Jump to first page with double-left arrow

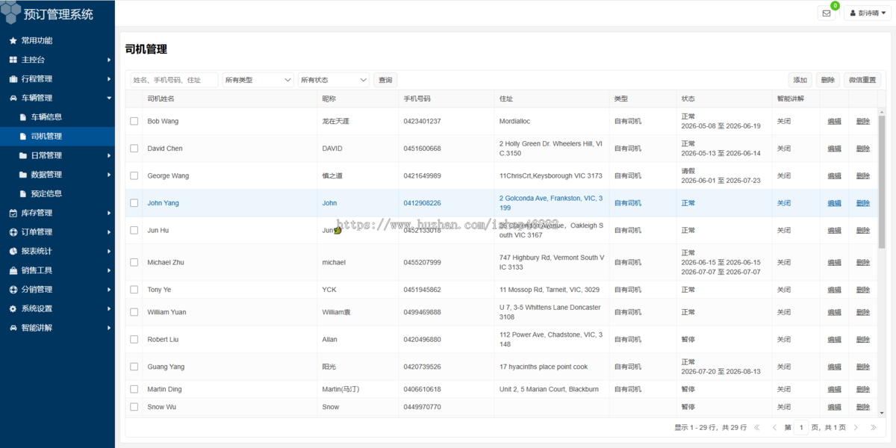point(757,428)
